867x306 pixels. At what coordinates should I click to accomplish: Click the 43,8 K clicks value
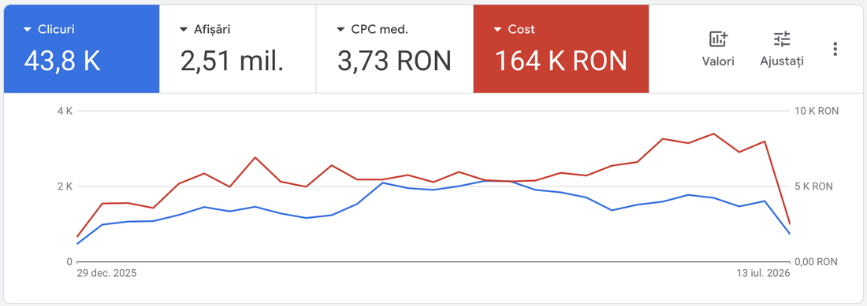point(62,61)
